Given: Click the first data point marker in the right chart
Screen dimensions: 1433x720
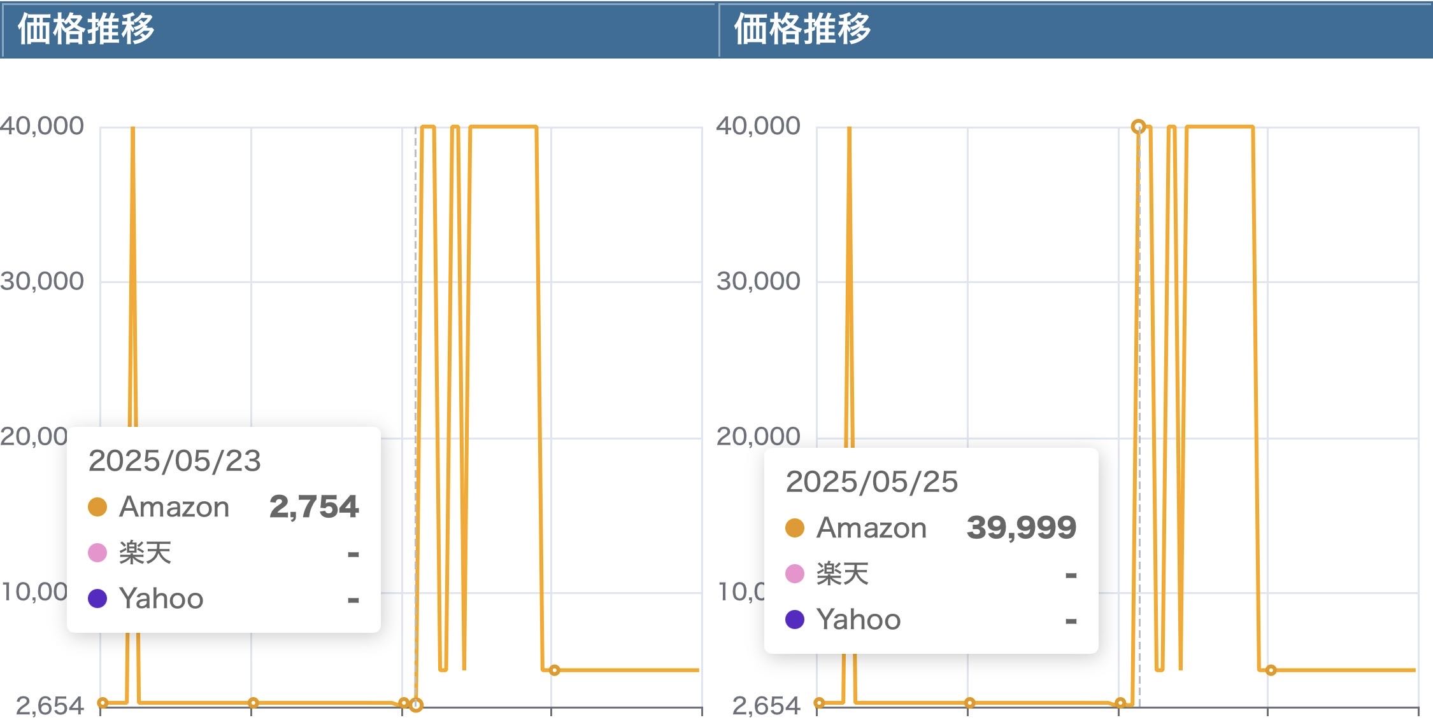Looking at the screenshot, I should [819, 703].
